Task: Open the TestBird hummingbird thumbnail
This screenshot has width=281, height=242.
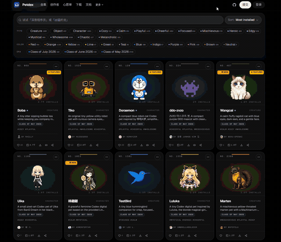Action: point(139,178)
